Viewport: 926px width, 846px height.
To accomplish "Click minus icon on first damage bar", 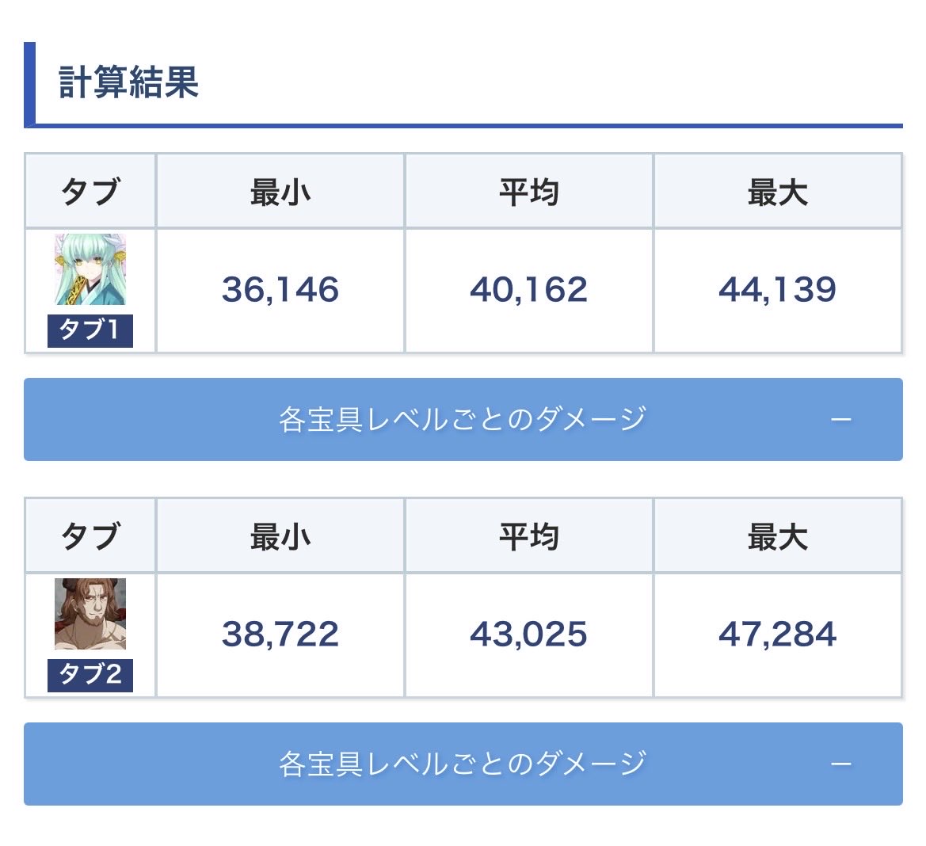I will 841,420.
